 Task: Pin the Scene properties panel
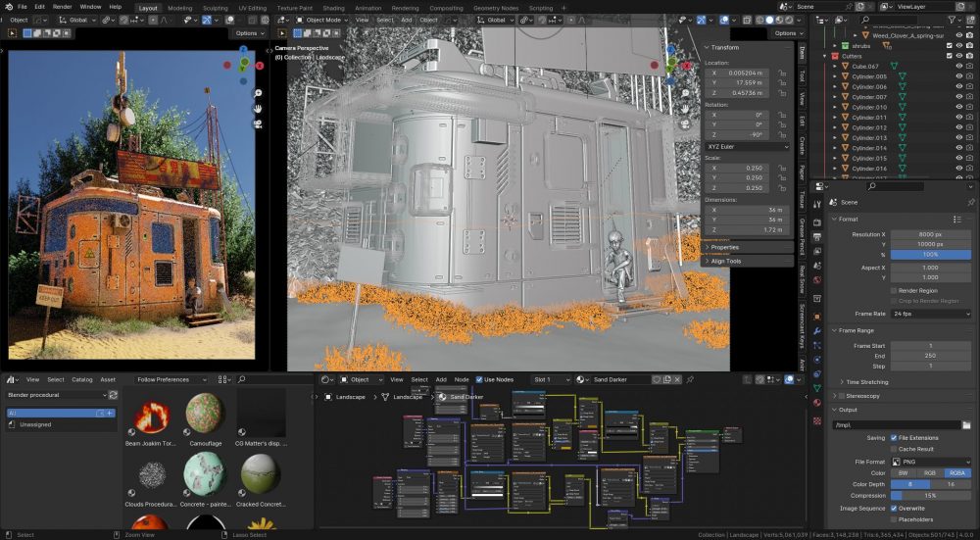pyautogui.click(x=970, y=203)
